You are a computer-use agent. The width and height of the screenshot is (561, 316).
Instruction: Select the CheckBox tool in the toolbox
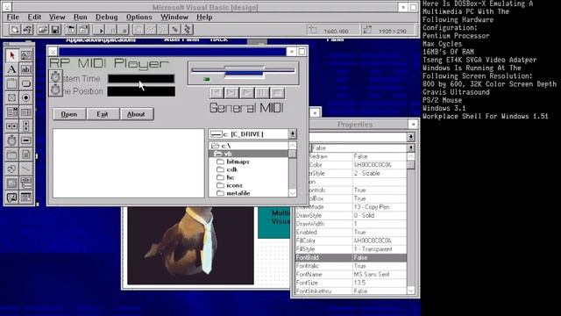pos(11,97)
